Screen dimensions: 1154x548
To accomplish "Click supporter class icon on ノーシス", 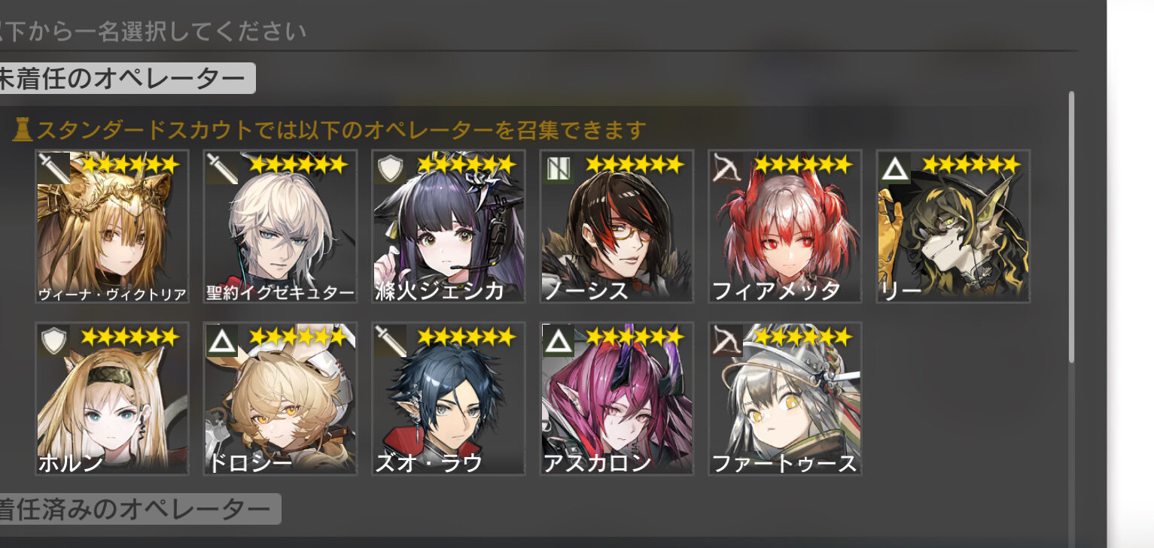I will point(559,168).
